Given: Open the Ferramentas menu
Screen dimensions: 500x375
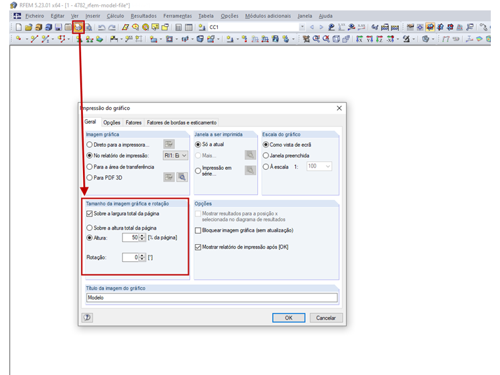Looking at the screenshot, I should pyautogui.click(x=177, y=16).
